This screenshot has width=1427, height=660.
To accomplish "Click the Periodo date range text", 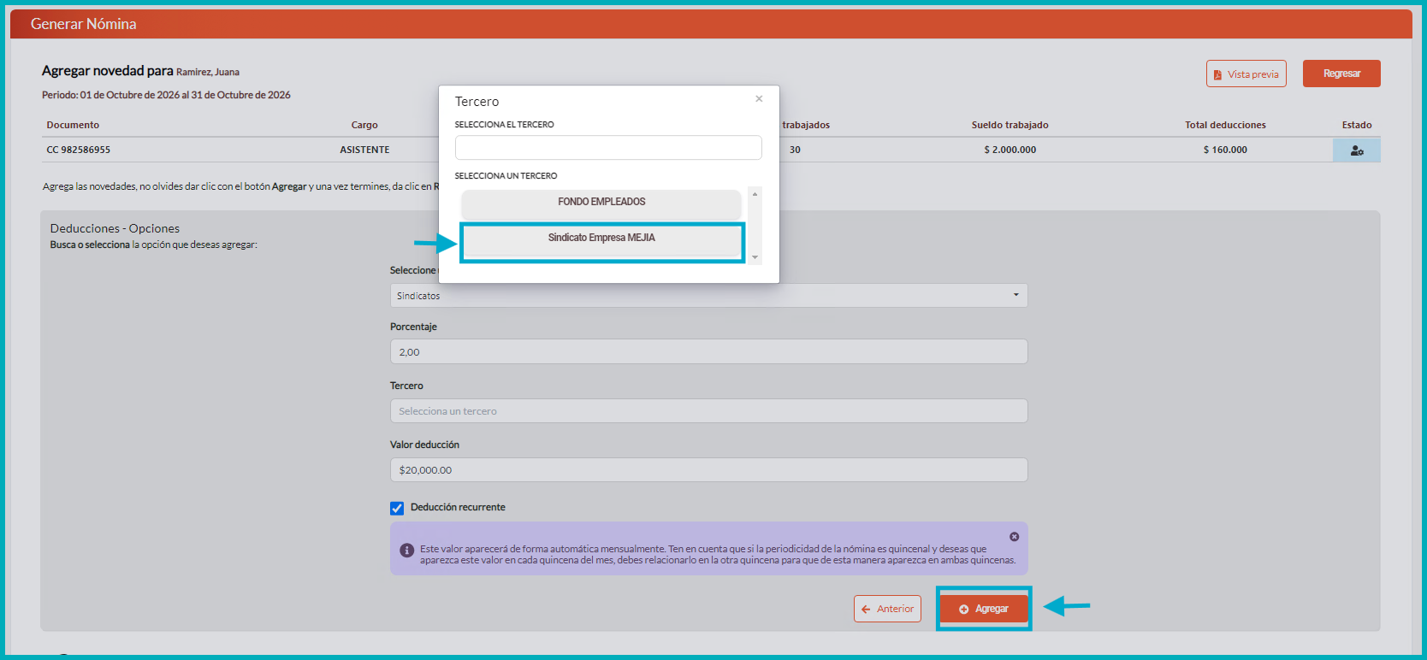I will 166,95.
